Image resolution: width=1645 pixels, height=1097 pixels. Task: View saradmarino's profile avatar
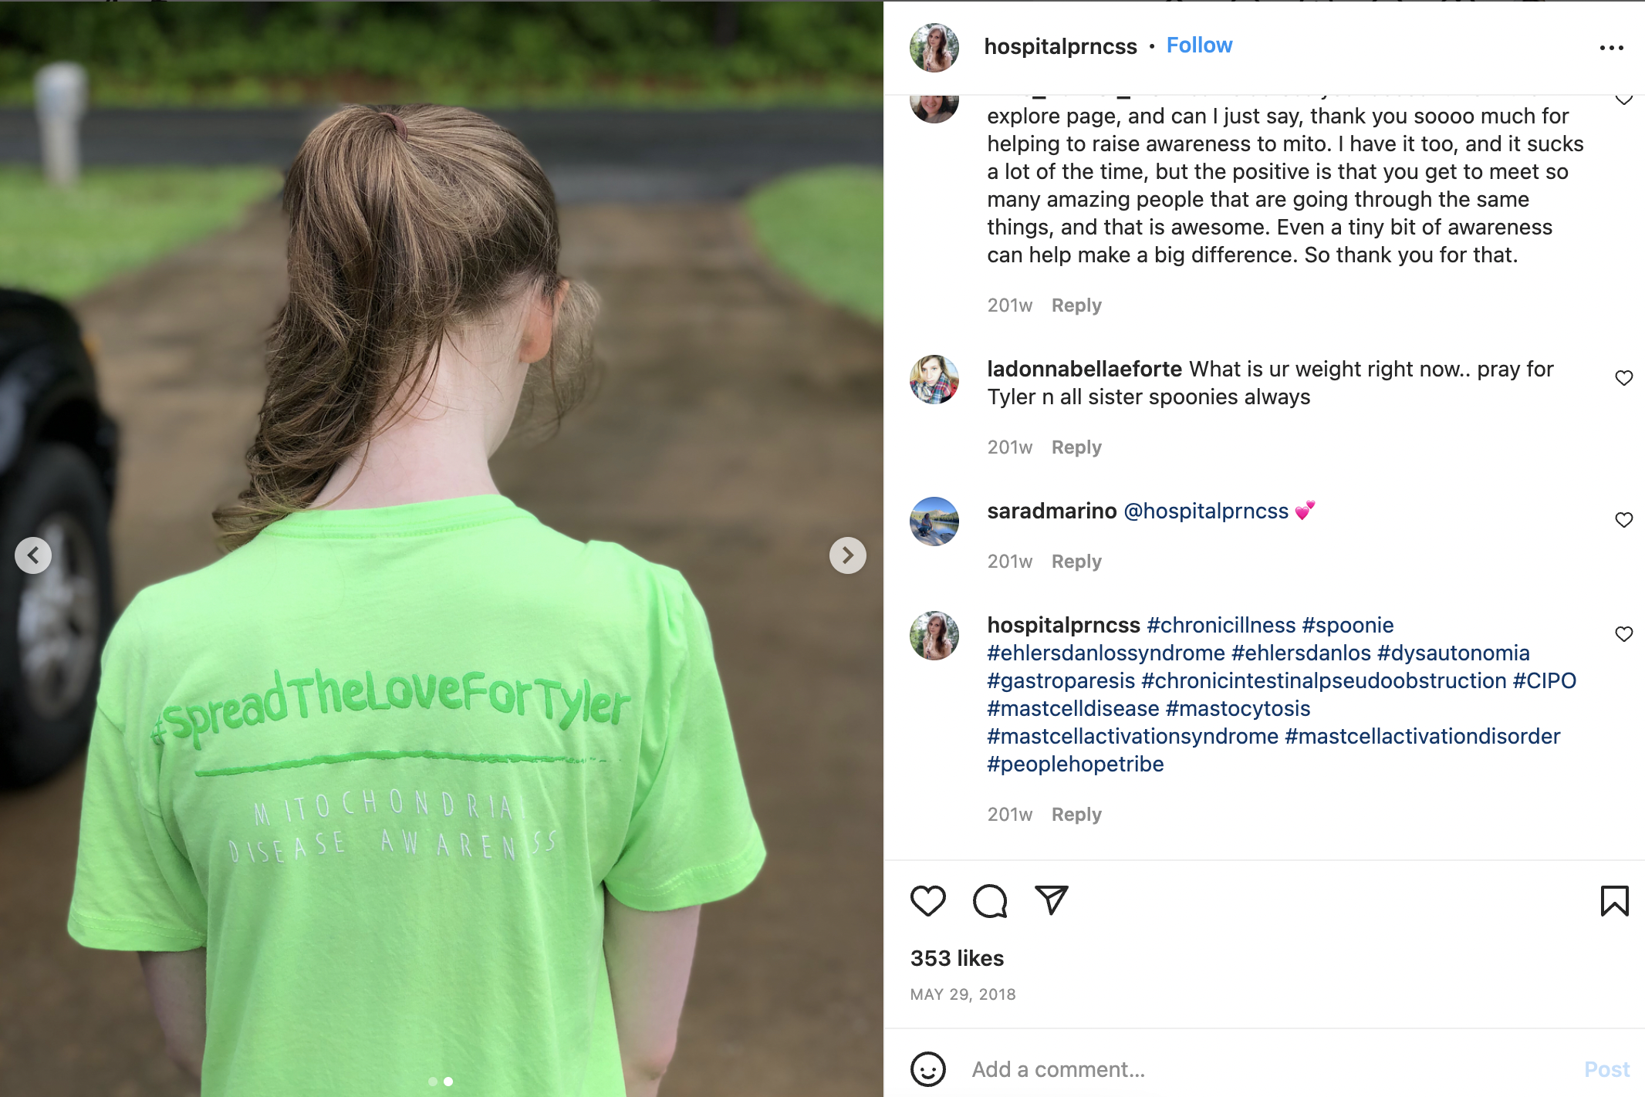click(934, 521)
